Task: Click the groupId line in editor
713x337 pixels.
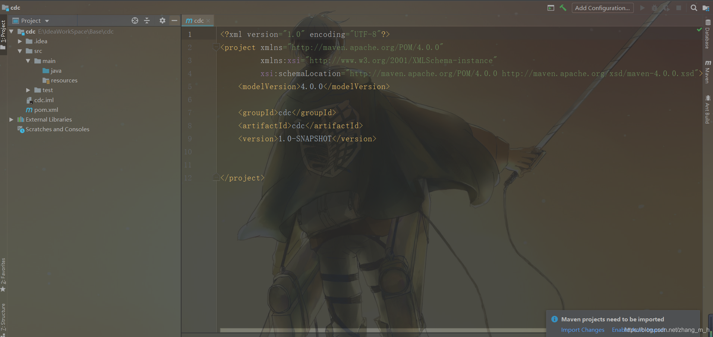Action: [287, 113]
